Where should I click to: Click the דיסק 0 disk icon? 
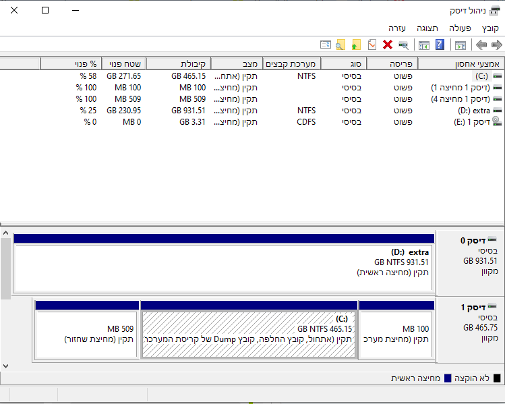[492, 239]
